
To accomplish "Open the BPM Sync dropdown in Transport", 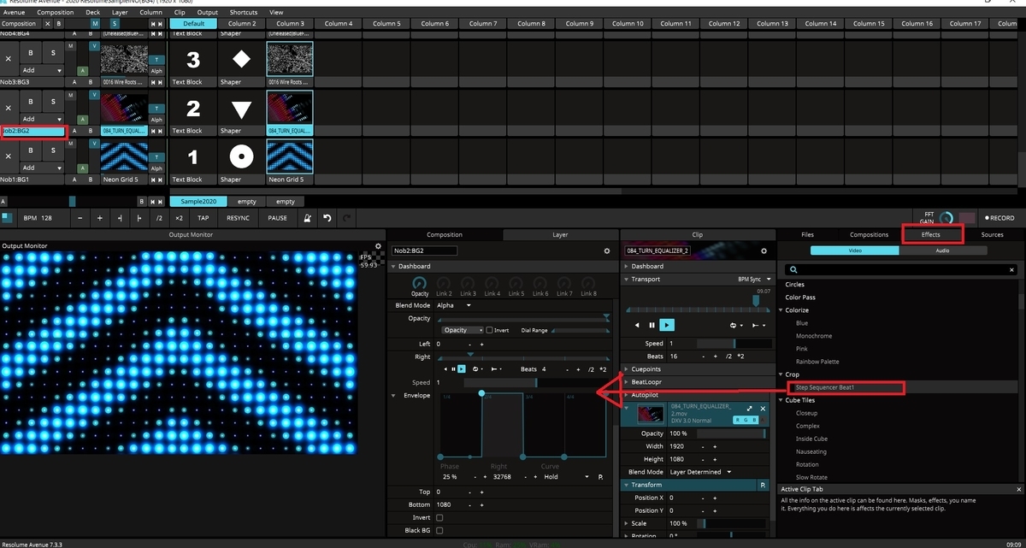I will 753,279.
